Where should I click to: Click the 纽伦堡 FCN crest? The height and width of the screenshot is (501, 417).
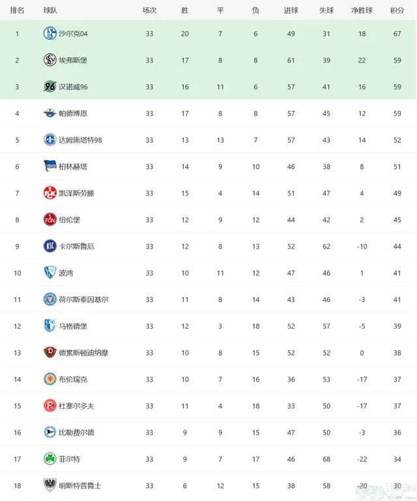(50, 219)
